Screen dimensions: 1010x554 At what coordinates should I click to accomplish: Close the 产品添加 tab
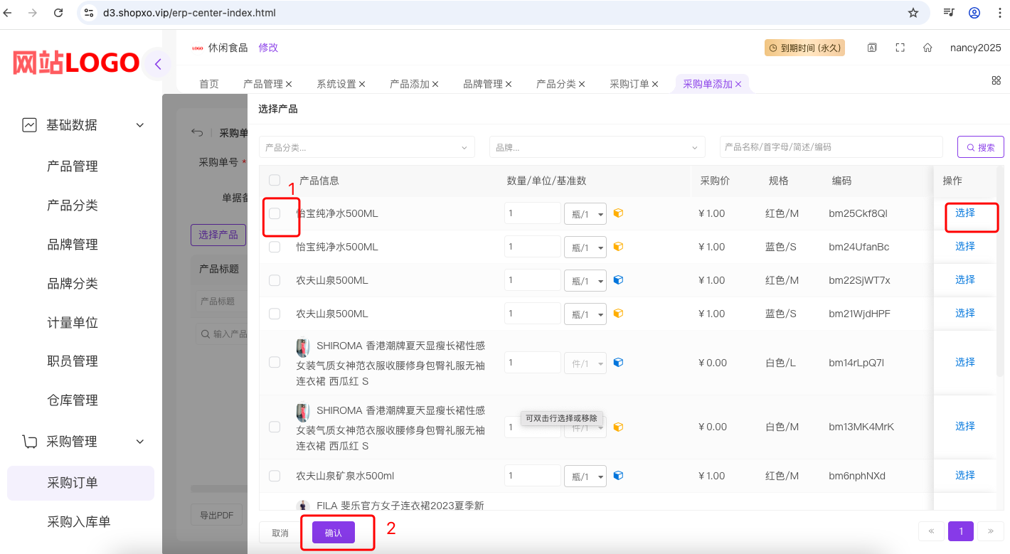[x=435, y=84]
